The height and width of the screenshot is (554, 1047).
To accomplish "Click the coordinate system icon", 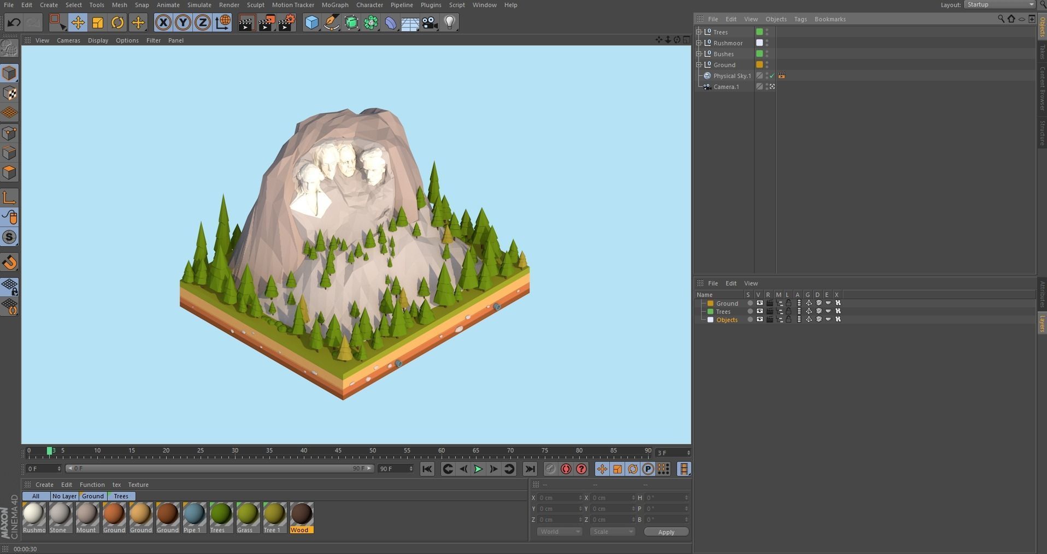I will (222, 22).
